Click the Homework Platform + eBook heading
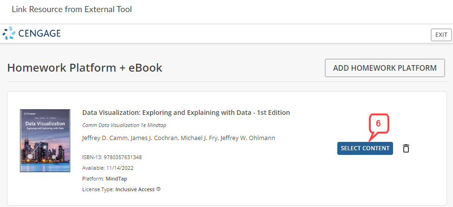 pyautogui.click(x=85, y=68)
